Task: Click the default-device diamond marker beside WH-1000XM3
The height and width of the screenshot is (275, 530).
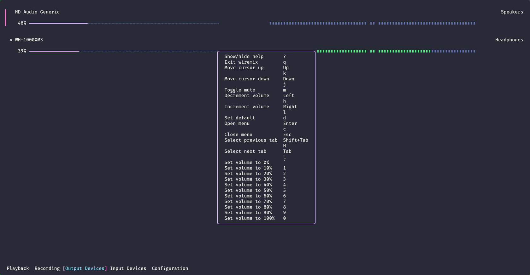Action: click(11, 40)
